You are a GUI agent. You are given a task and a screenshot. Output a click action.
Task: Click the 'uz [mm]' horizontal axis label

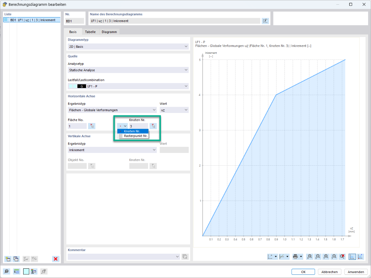click(352, 230)
